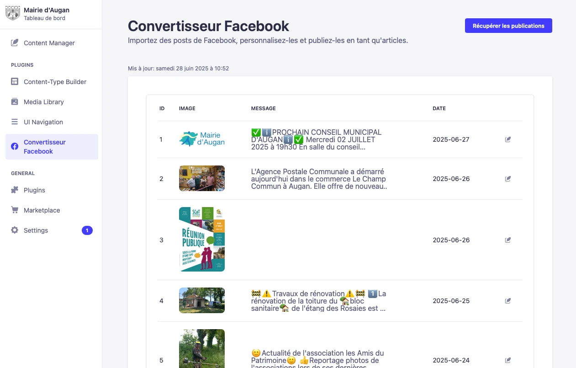Click the ID column header
The image size is (576, 368).
[162, 108]
